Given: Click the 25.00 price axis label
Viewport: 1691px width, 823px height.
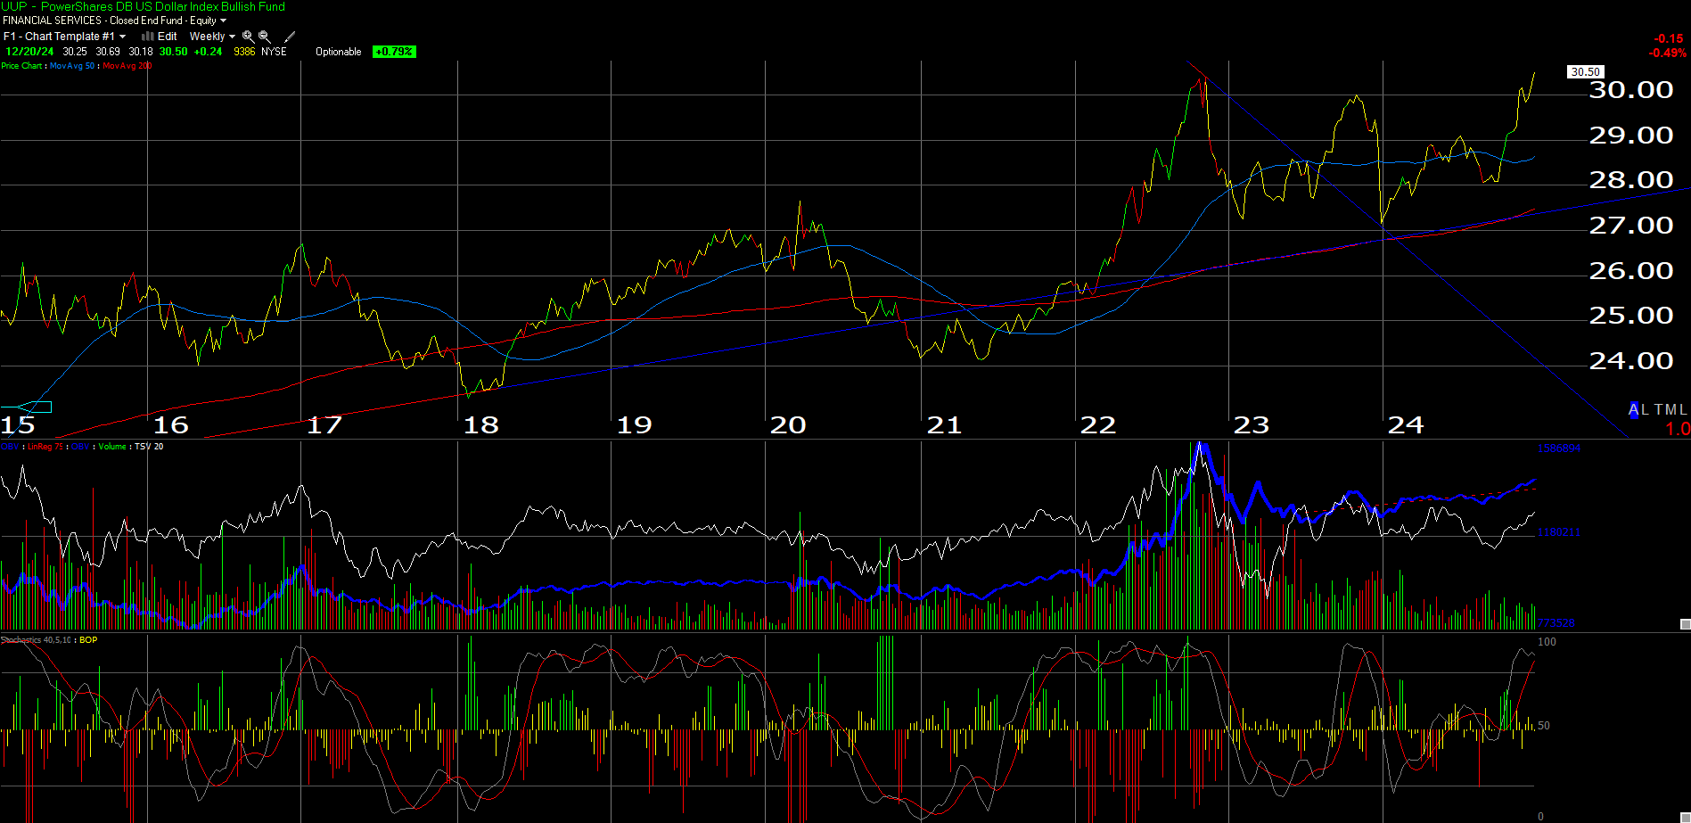Looking at the screenshot, I should coord(1631,316).
